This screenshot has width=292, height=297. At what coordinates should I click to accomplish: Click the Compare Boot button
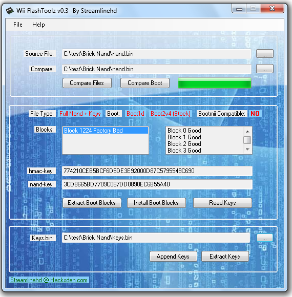[x=145, y=83]
